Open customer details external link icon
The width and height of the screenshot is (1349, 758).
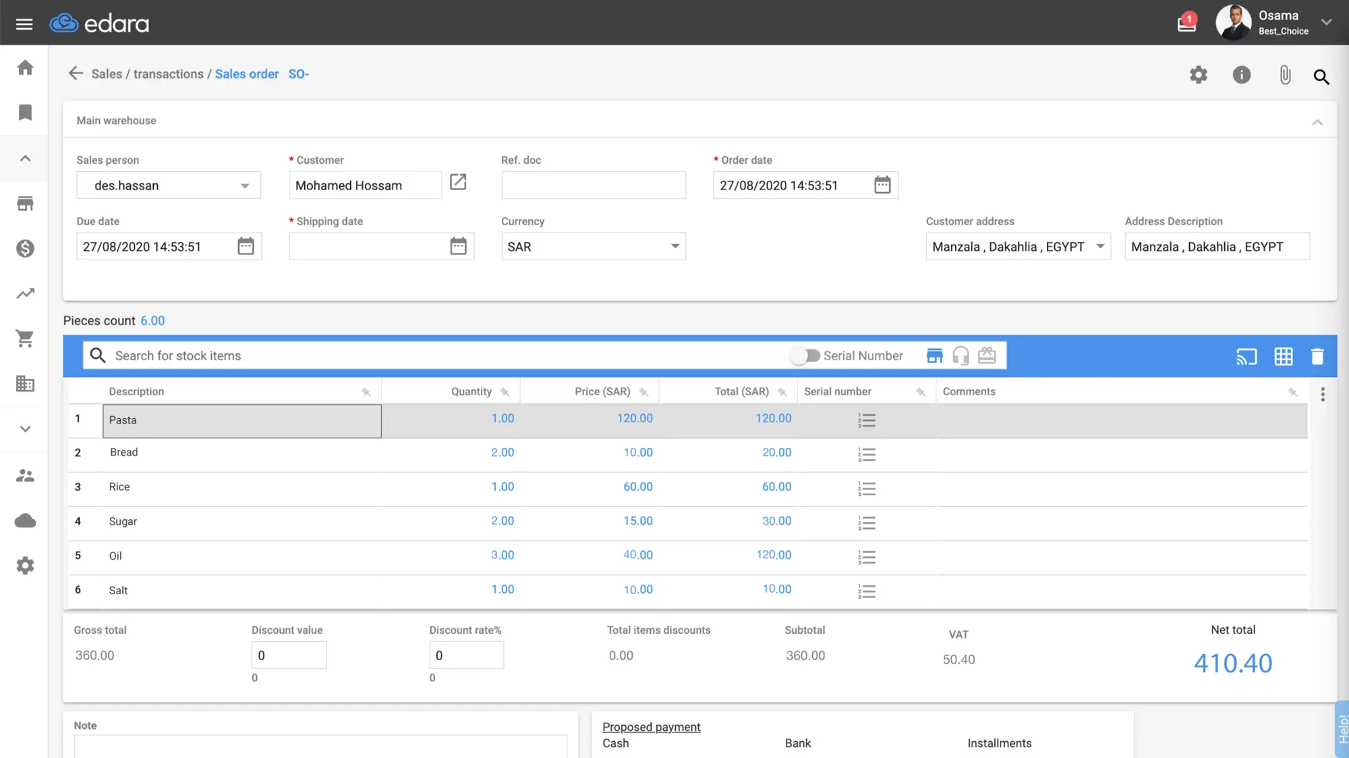tap(458, 182)
